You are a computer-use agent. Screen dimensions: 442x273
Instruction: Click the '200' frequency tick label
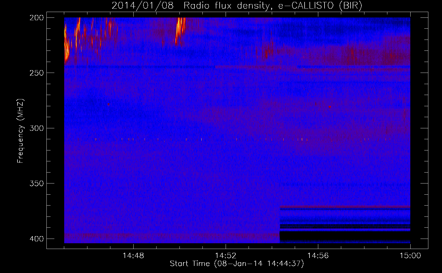click(36, 18)
